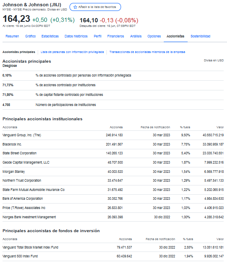This screenshot has width=227, height=262.
Task: Click the star icon in favorites button
Action: point(75,7)
